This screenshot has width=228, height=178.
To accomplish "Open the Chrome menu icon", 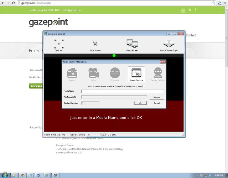I will point(225,3).
